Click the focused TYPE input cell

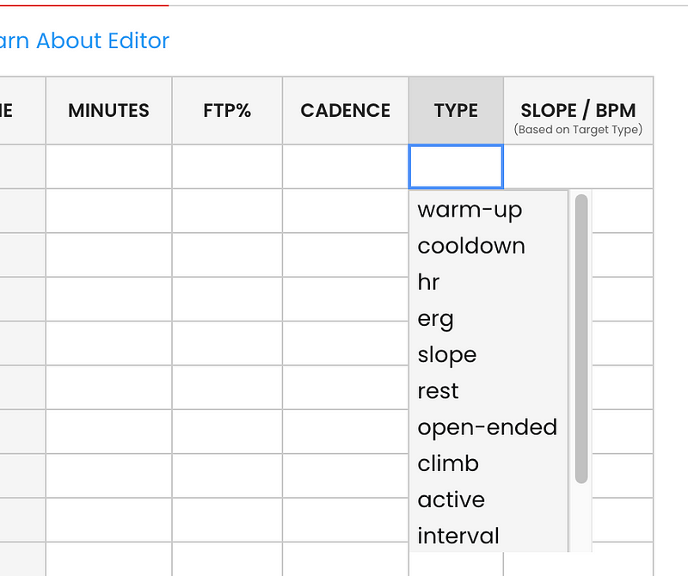[456, 167]
